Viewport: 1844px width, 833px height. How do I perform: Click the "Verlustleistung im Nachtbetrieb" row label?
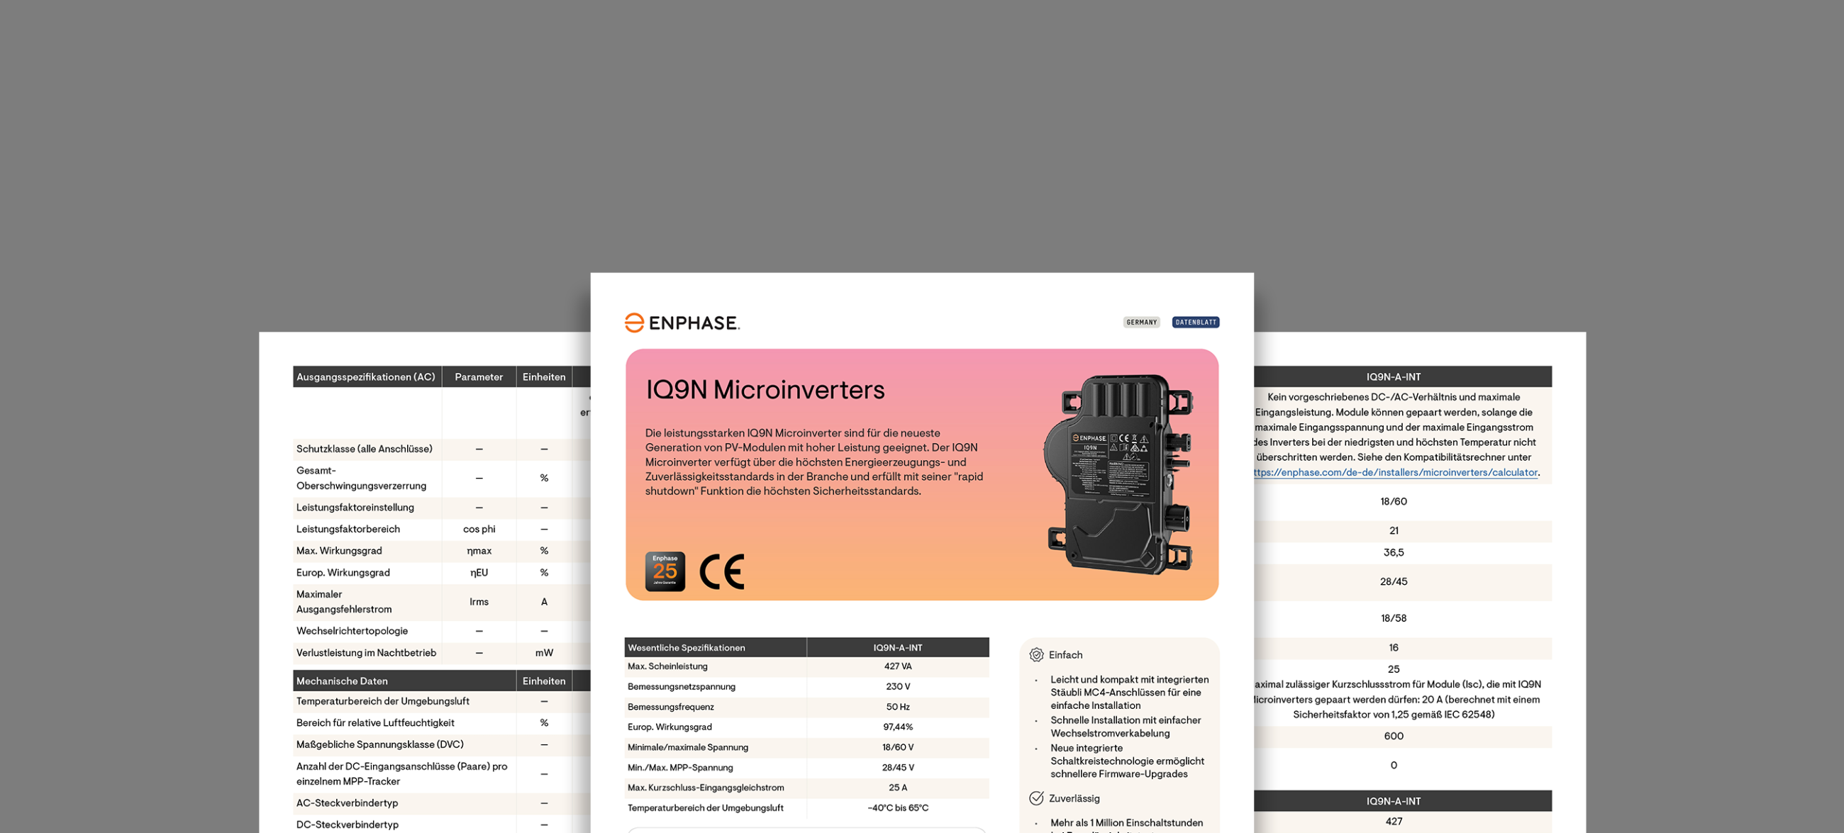point(367,653)
